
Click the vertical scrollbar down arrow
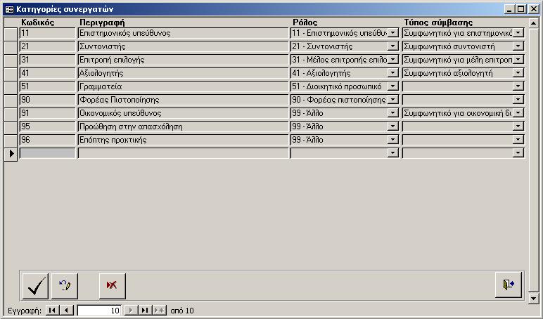point(534,299)
